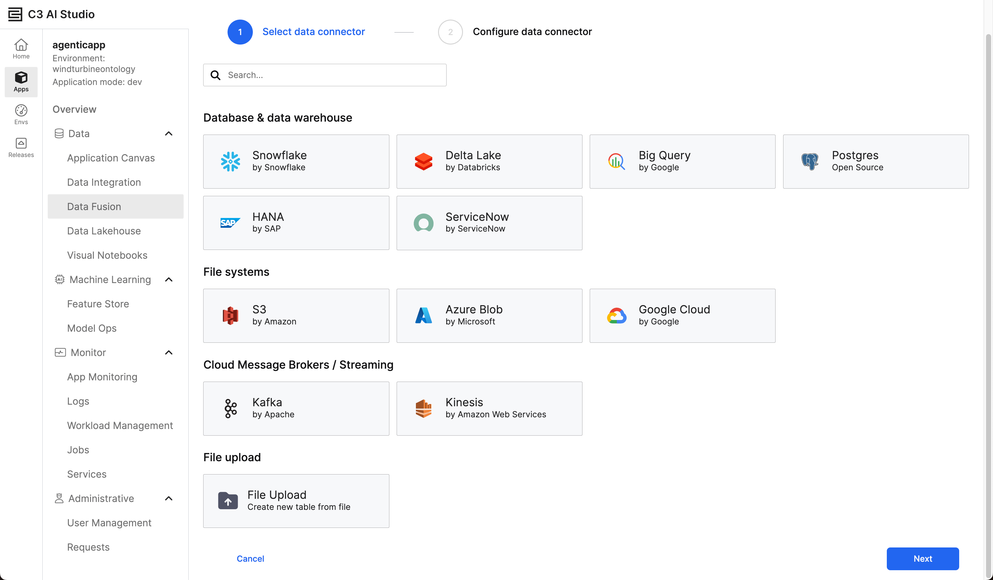Collapse the Machine Learning section

pyautogui.click(x=169, y=280)
